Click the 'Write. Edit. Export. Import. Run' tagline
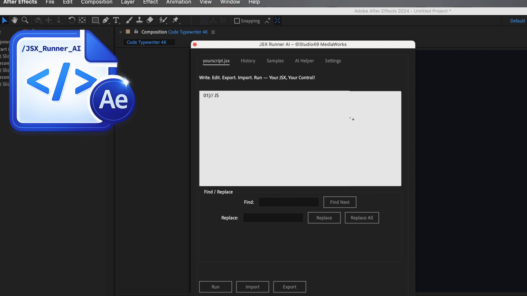This screenshot has height=296, width=527. tap(257, 78)
